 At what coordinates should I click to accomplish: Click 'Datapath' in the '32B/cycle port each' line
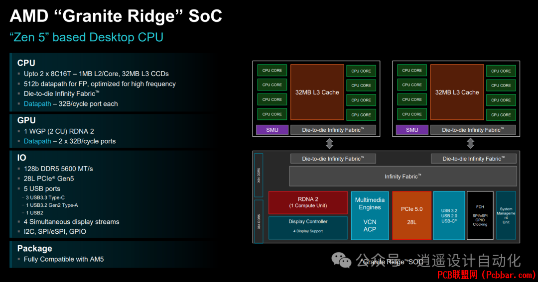[37, 104]
